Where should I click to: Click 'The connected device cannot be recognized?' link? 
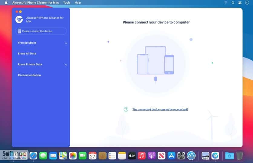tap(160, 109)
